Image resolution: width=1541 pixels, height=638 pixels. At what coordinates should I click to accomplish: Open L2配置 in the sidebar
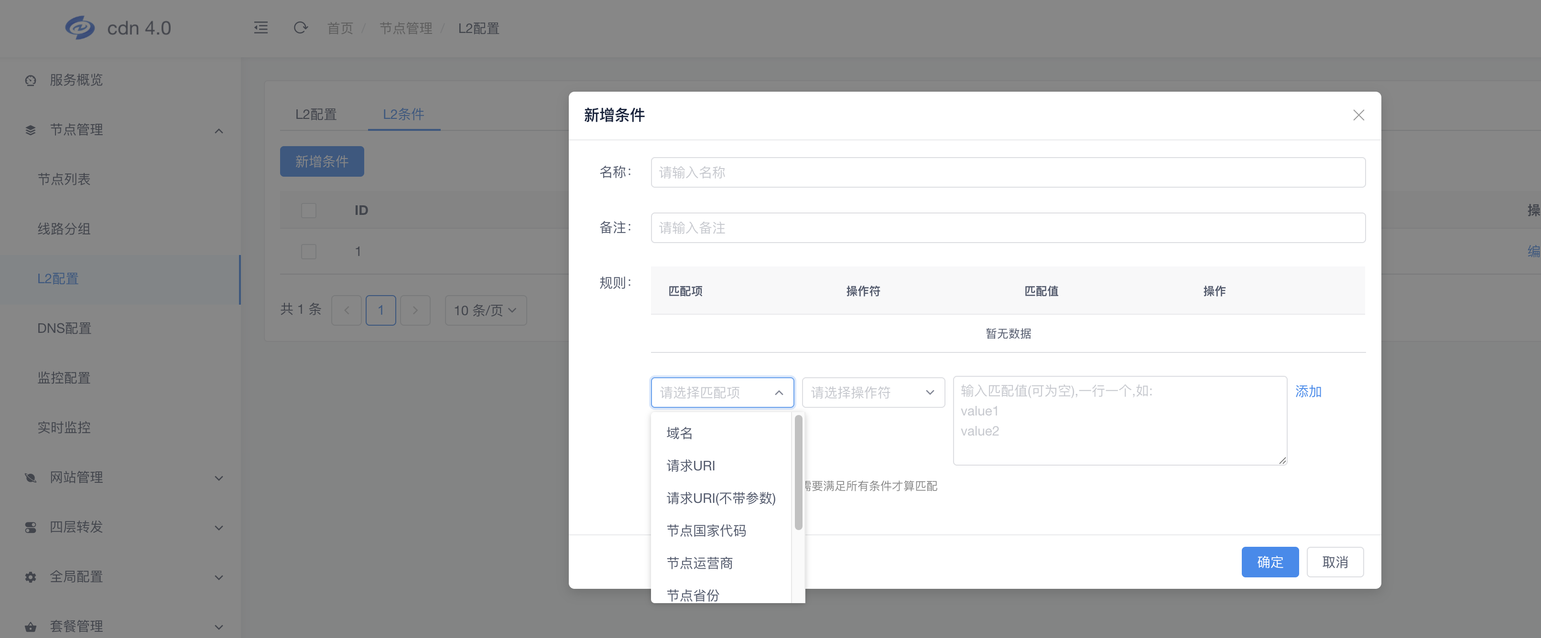pyautogui.click(x=120, y=278)
